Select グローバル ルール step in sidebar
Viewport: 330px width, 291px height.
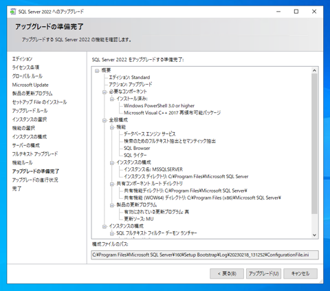27,76
